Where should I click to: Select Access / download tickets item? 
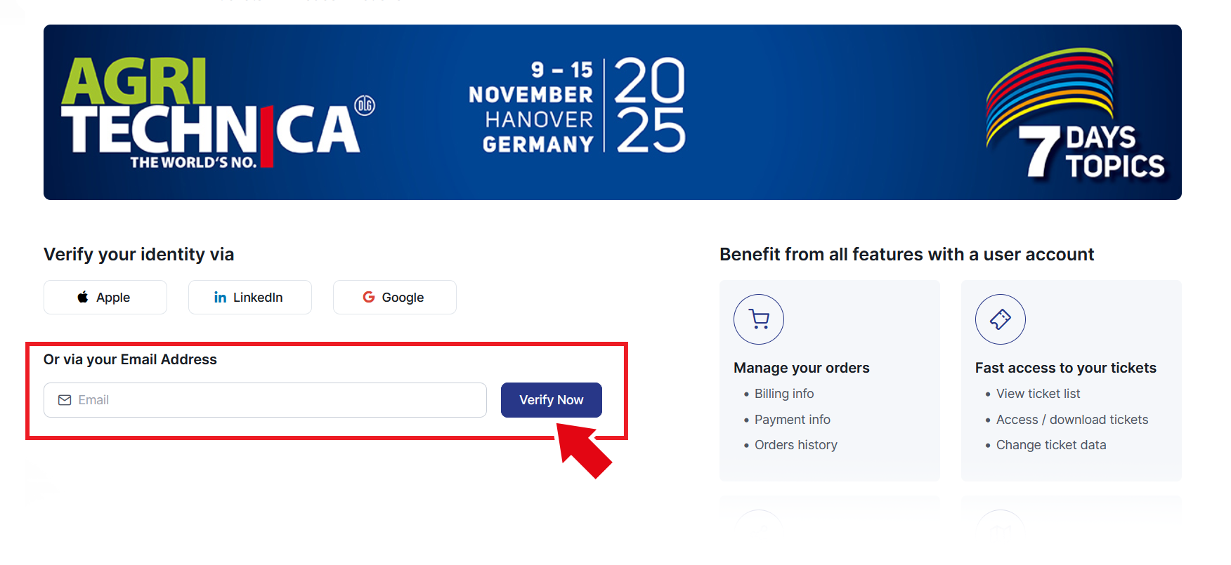coord(1072,420)
